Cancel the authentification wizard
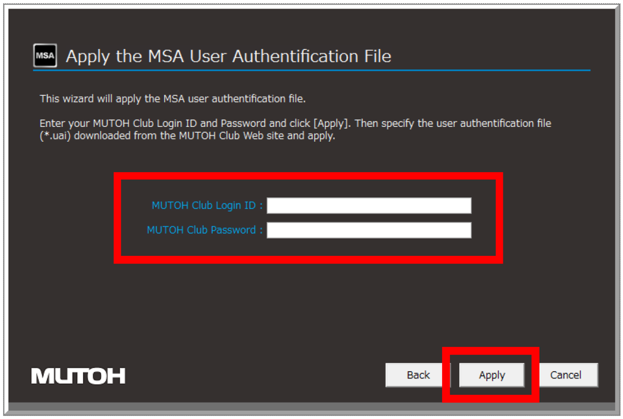The height and width of the screenshot is (419, 623). click(x=566, y=375)
